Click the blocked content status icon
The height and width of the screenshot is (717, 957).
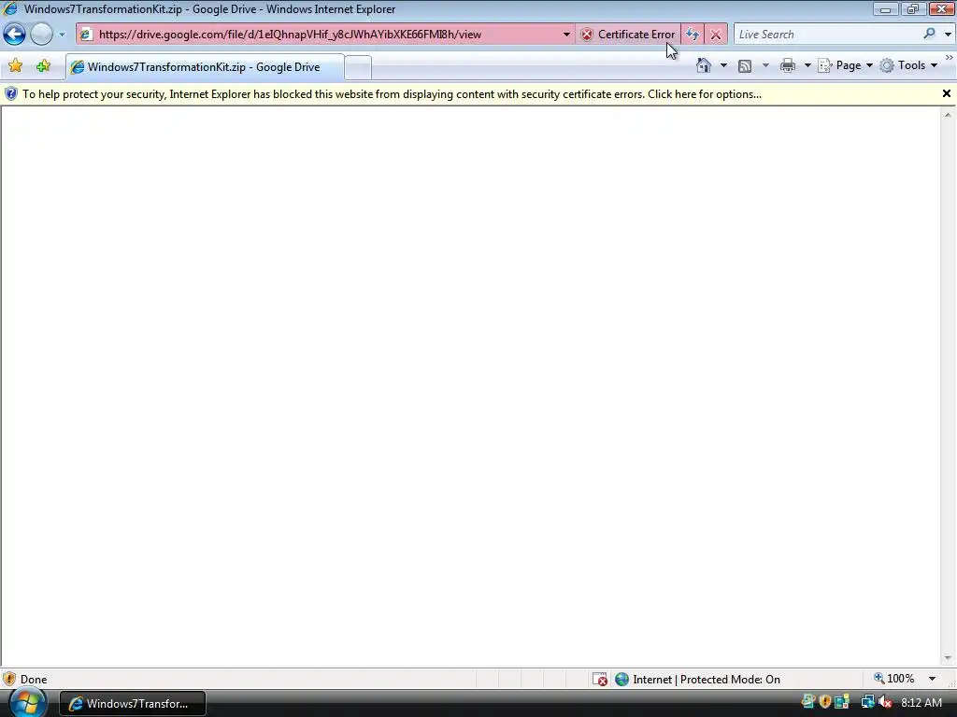600,679
